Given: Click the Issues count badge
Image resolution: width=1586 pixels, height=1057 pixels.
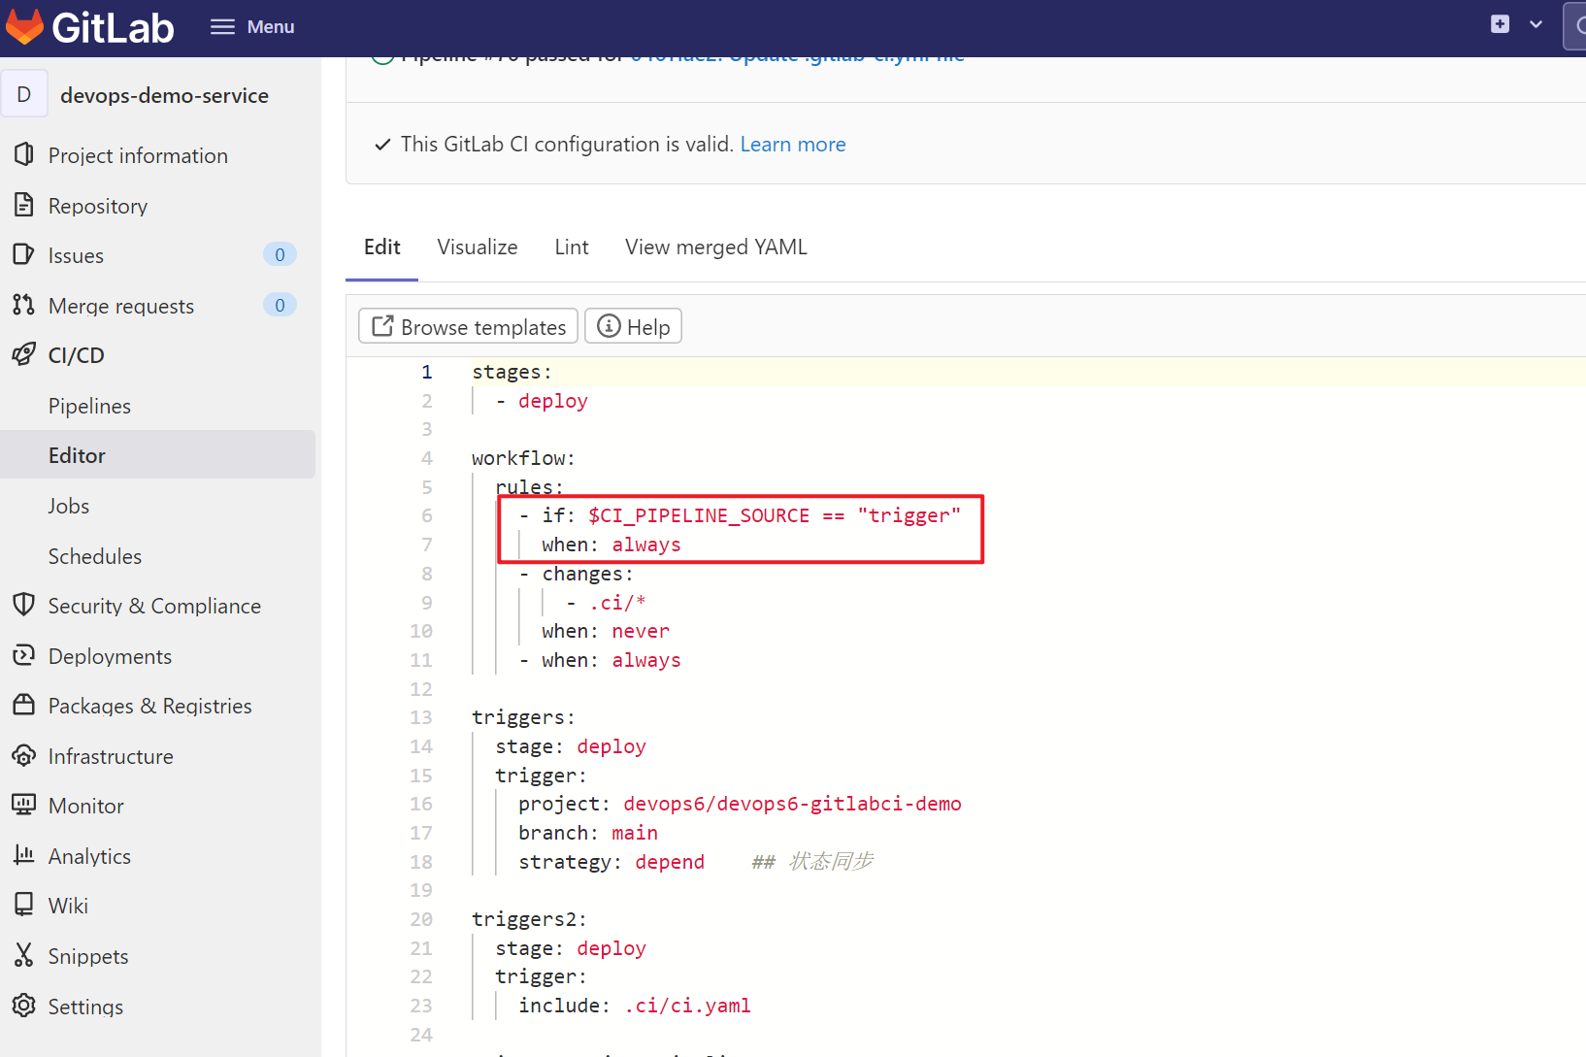Looking at the screenshot, I should click(x=280, y=254).
